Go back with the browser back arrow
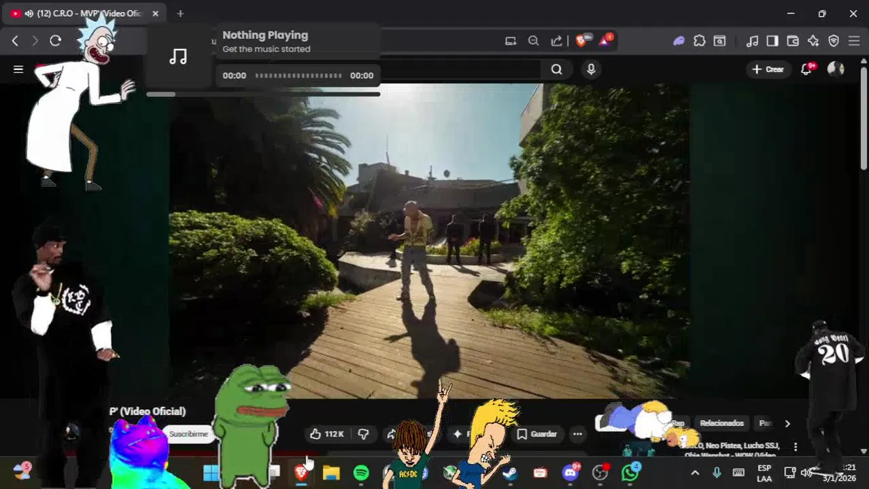869x489 pixels. pos(15,41)
